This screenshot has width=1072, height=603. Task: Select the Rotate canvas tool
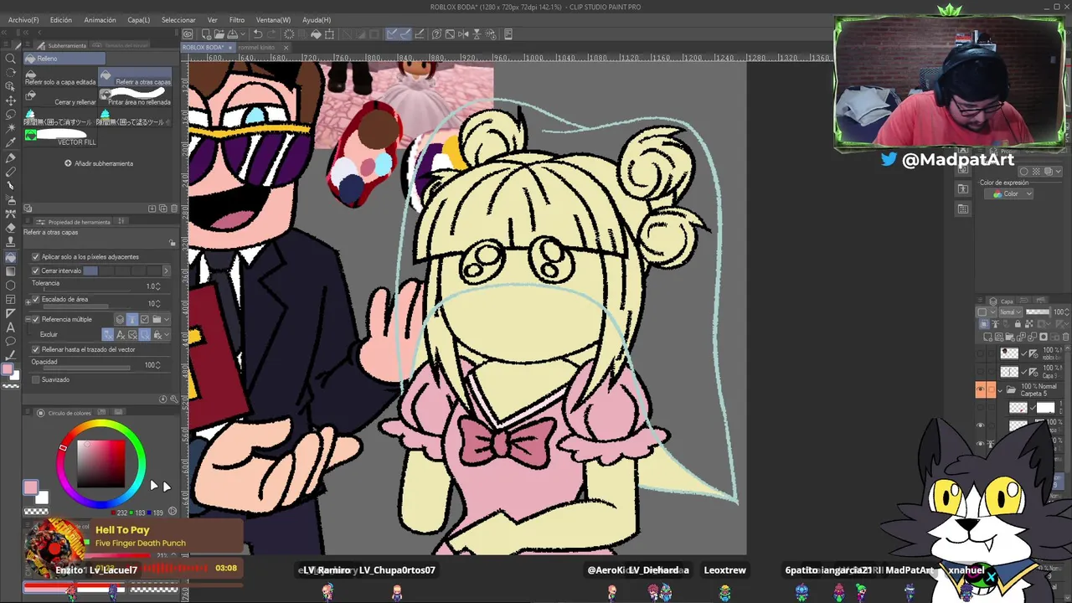11,74
